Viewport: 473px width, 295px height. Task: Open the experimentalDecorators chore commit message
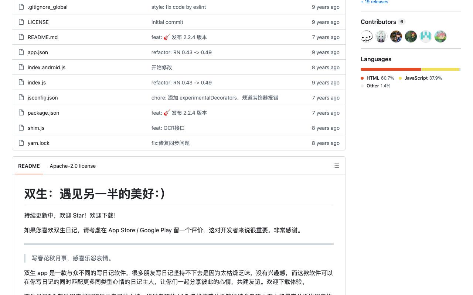pyautogui.click(x=215, y=98)
